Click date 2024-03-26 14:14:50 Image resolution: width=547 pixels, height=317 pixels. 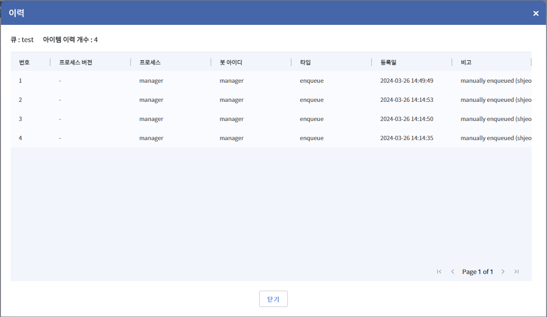[x=407, y=119]
